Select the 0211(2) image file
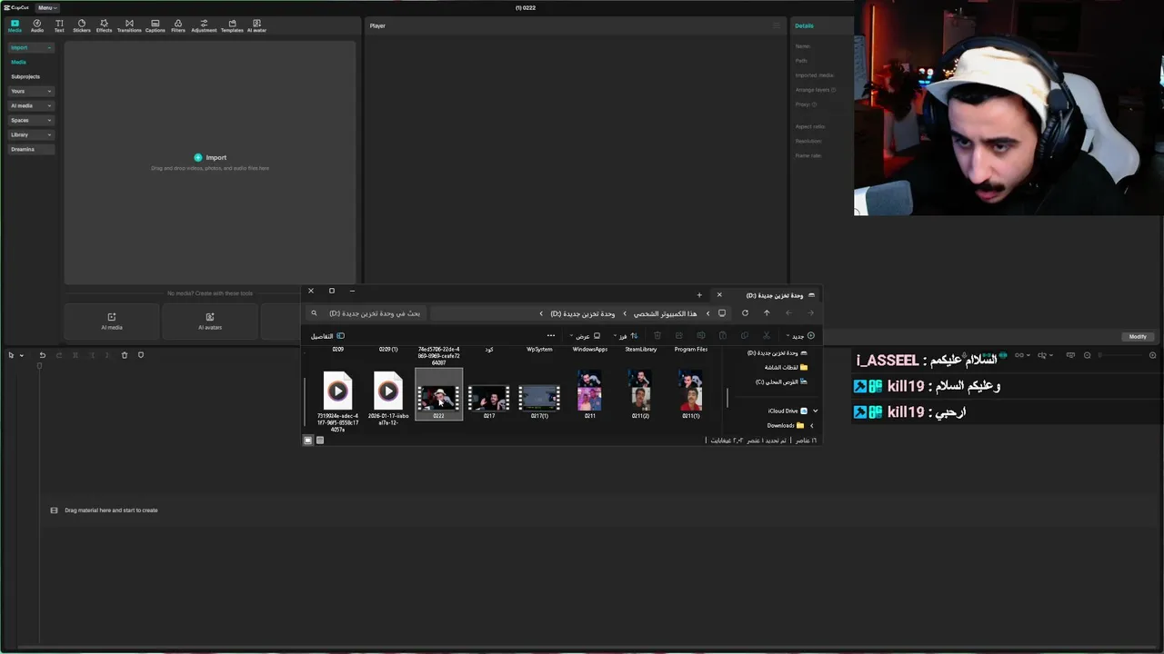The width and height of the screenshot is (1164, 654). click(640, 390)
